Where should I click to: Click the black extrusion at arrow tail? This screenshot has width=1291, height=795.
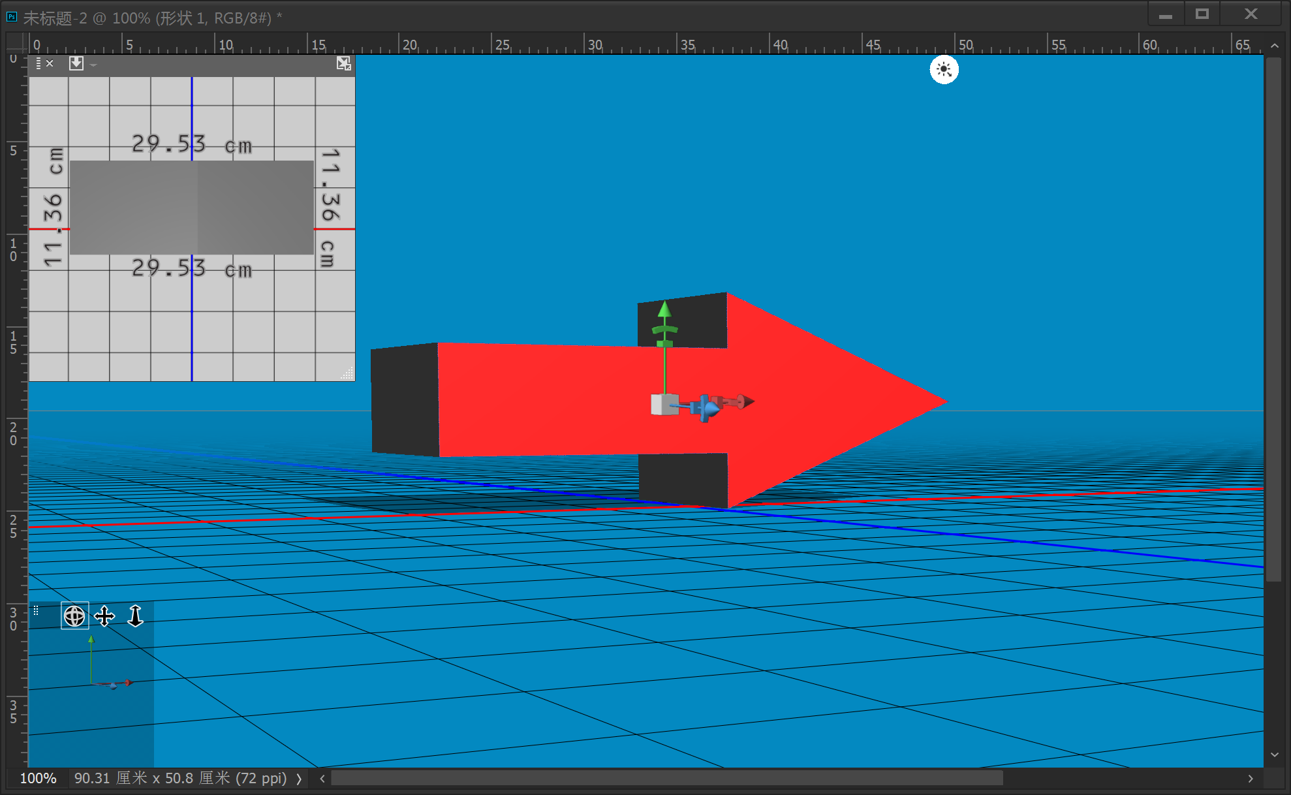coord(405,399)
